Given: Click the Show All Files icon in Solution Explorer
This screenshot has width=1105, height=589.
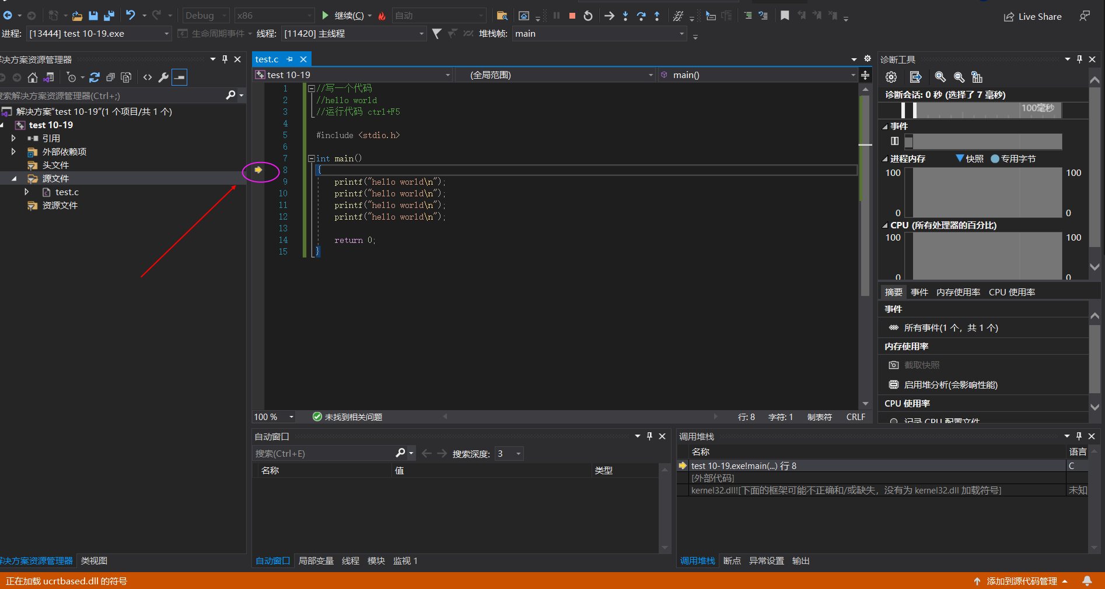Looking at the screenshot, I should pyautogui.click(x=126, y=77).
